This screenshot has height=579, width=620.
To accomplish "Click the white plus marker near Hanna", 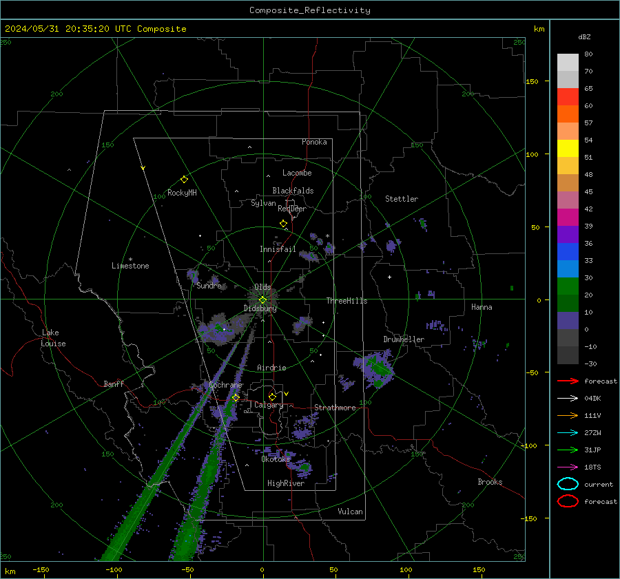I will click(x=389, y=277).
